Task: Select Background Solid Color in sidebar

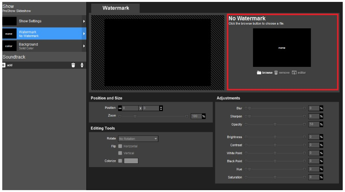Action: pos(44,46)
